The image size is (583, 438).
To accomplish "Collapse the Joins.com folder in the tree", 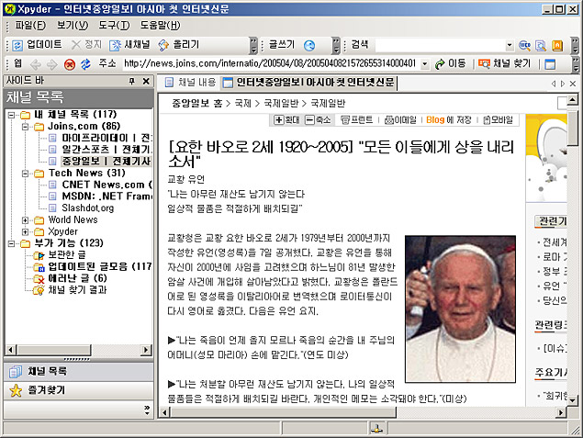I will click(x=25, y=126).
